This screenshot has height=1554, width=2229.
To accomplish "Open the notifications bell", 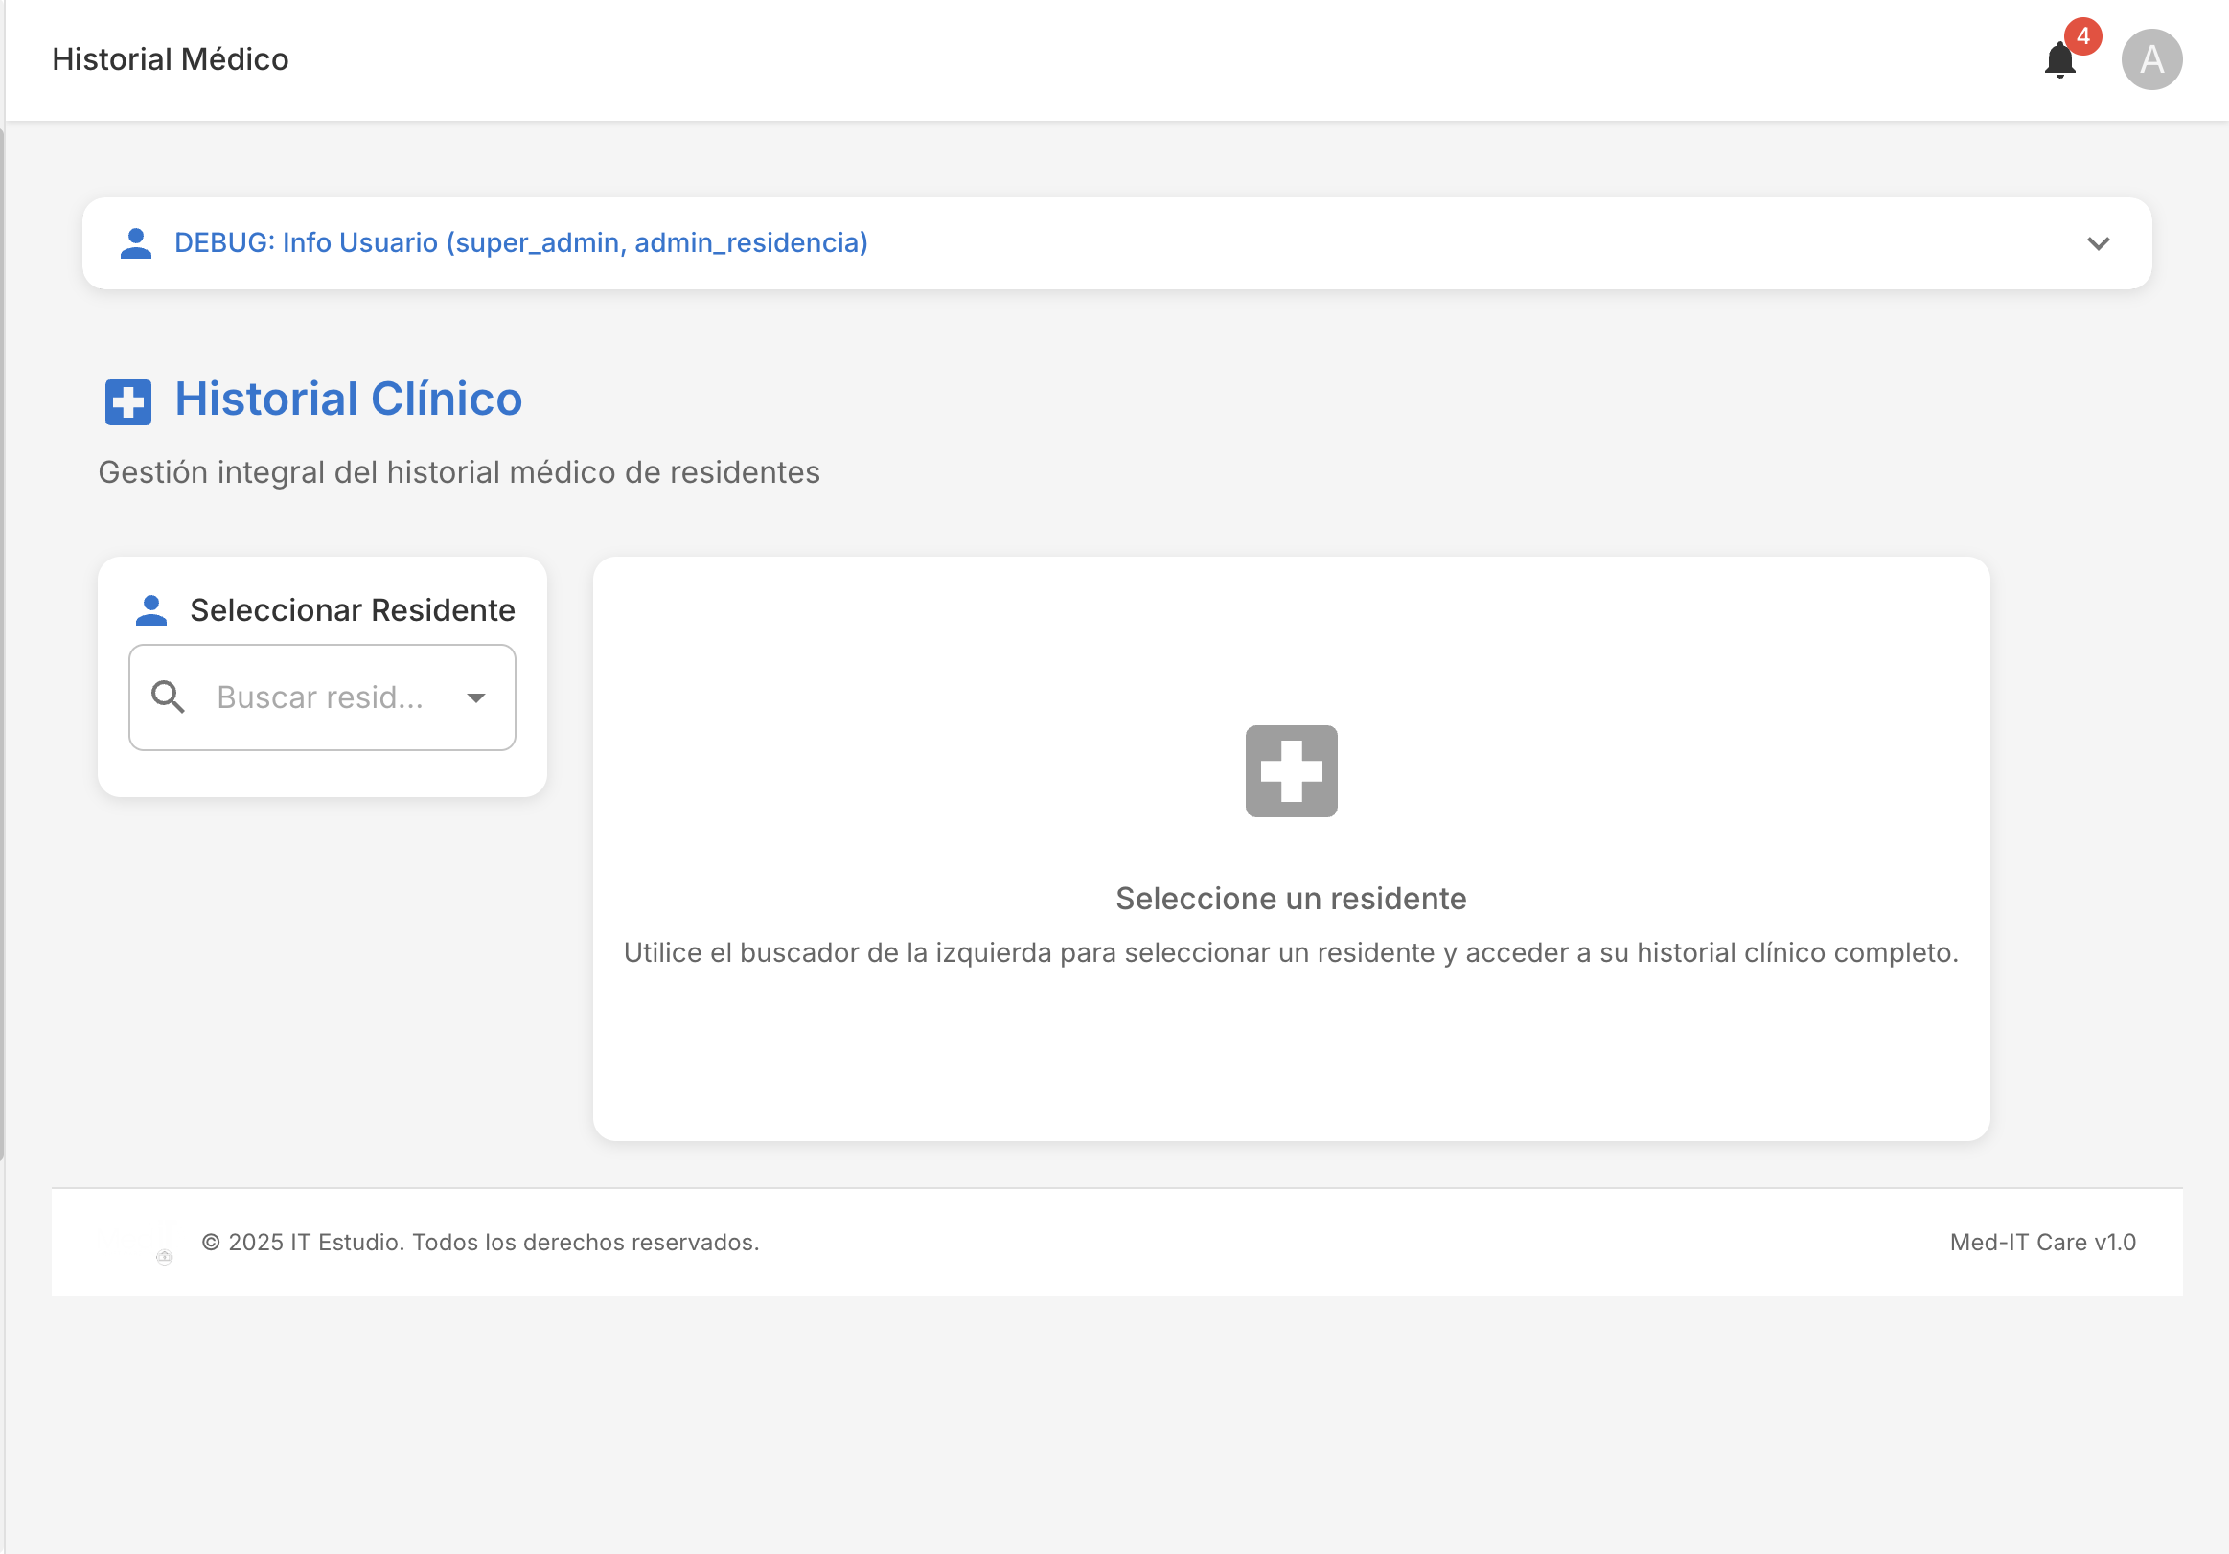I will pos(2058,61).
